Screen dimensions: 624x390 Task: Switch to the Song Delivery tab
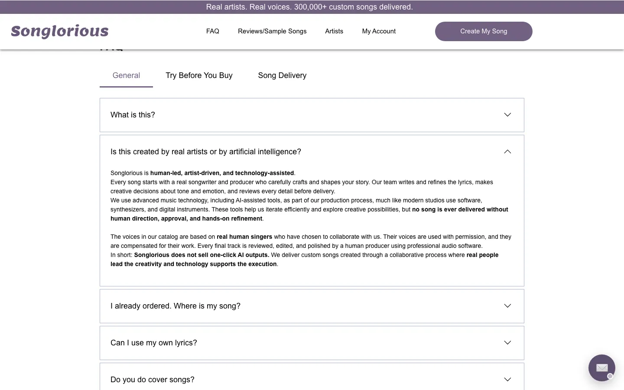[282, 75]
